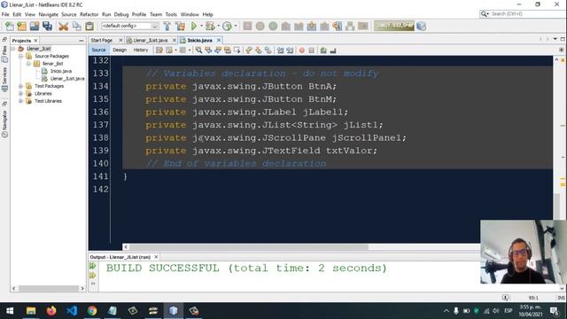The image size is (567, 319).
Task: Click the stop macro recording icon
Action: [311, 51]
